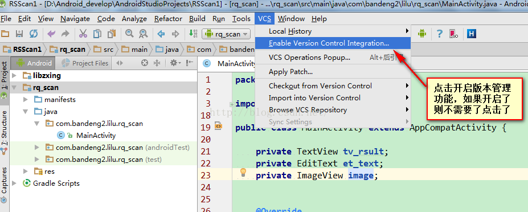Viewport: 528px width, 212px height.
Task: Click the lightbulb intention icon on line 23
Action: 243,173
